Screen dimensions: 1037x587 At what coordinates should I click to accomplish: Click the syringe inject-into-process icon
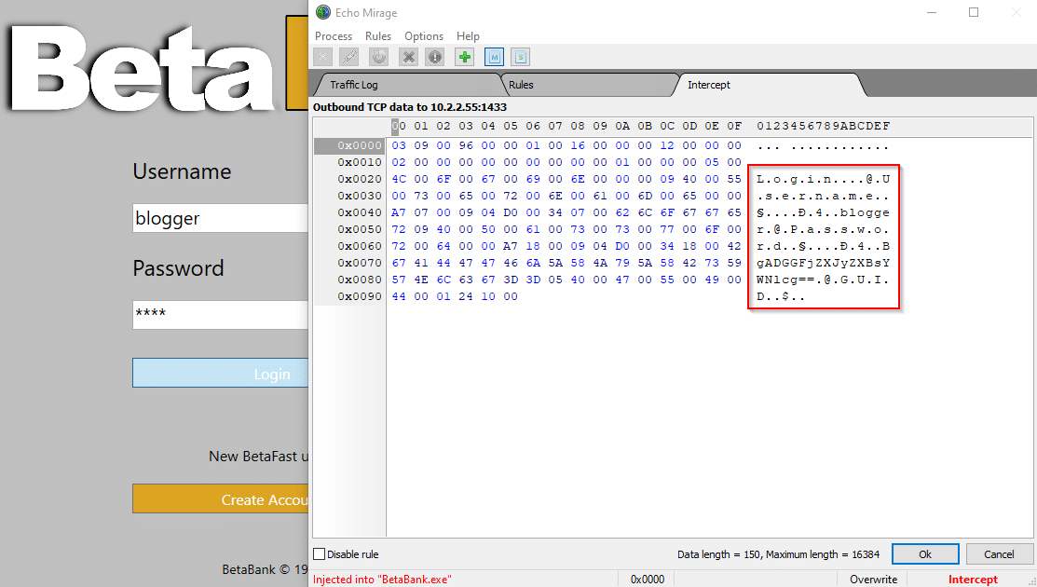pos(349,57)
